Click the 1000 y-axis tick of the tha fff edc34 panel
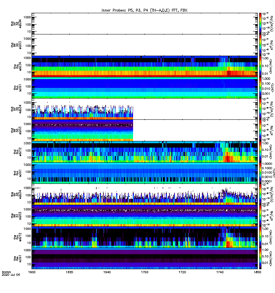This screenshot has width=275, height=293. [x=27, y=17]
